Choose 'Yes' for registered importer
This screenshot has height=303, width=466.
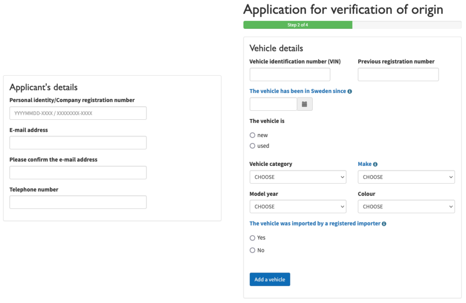point(253,238)
